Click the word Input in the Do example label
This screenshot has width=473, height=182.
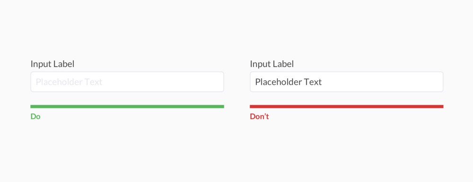(41, 64)
